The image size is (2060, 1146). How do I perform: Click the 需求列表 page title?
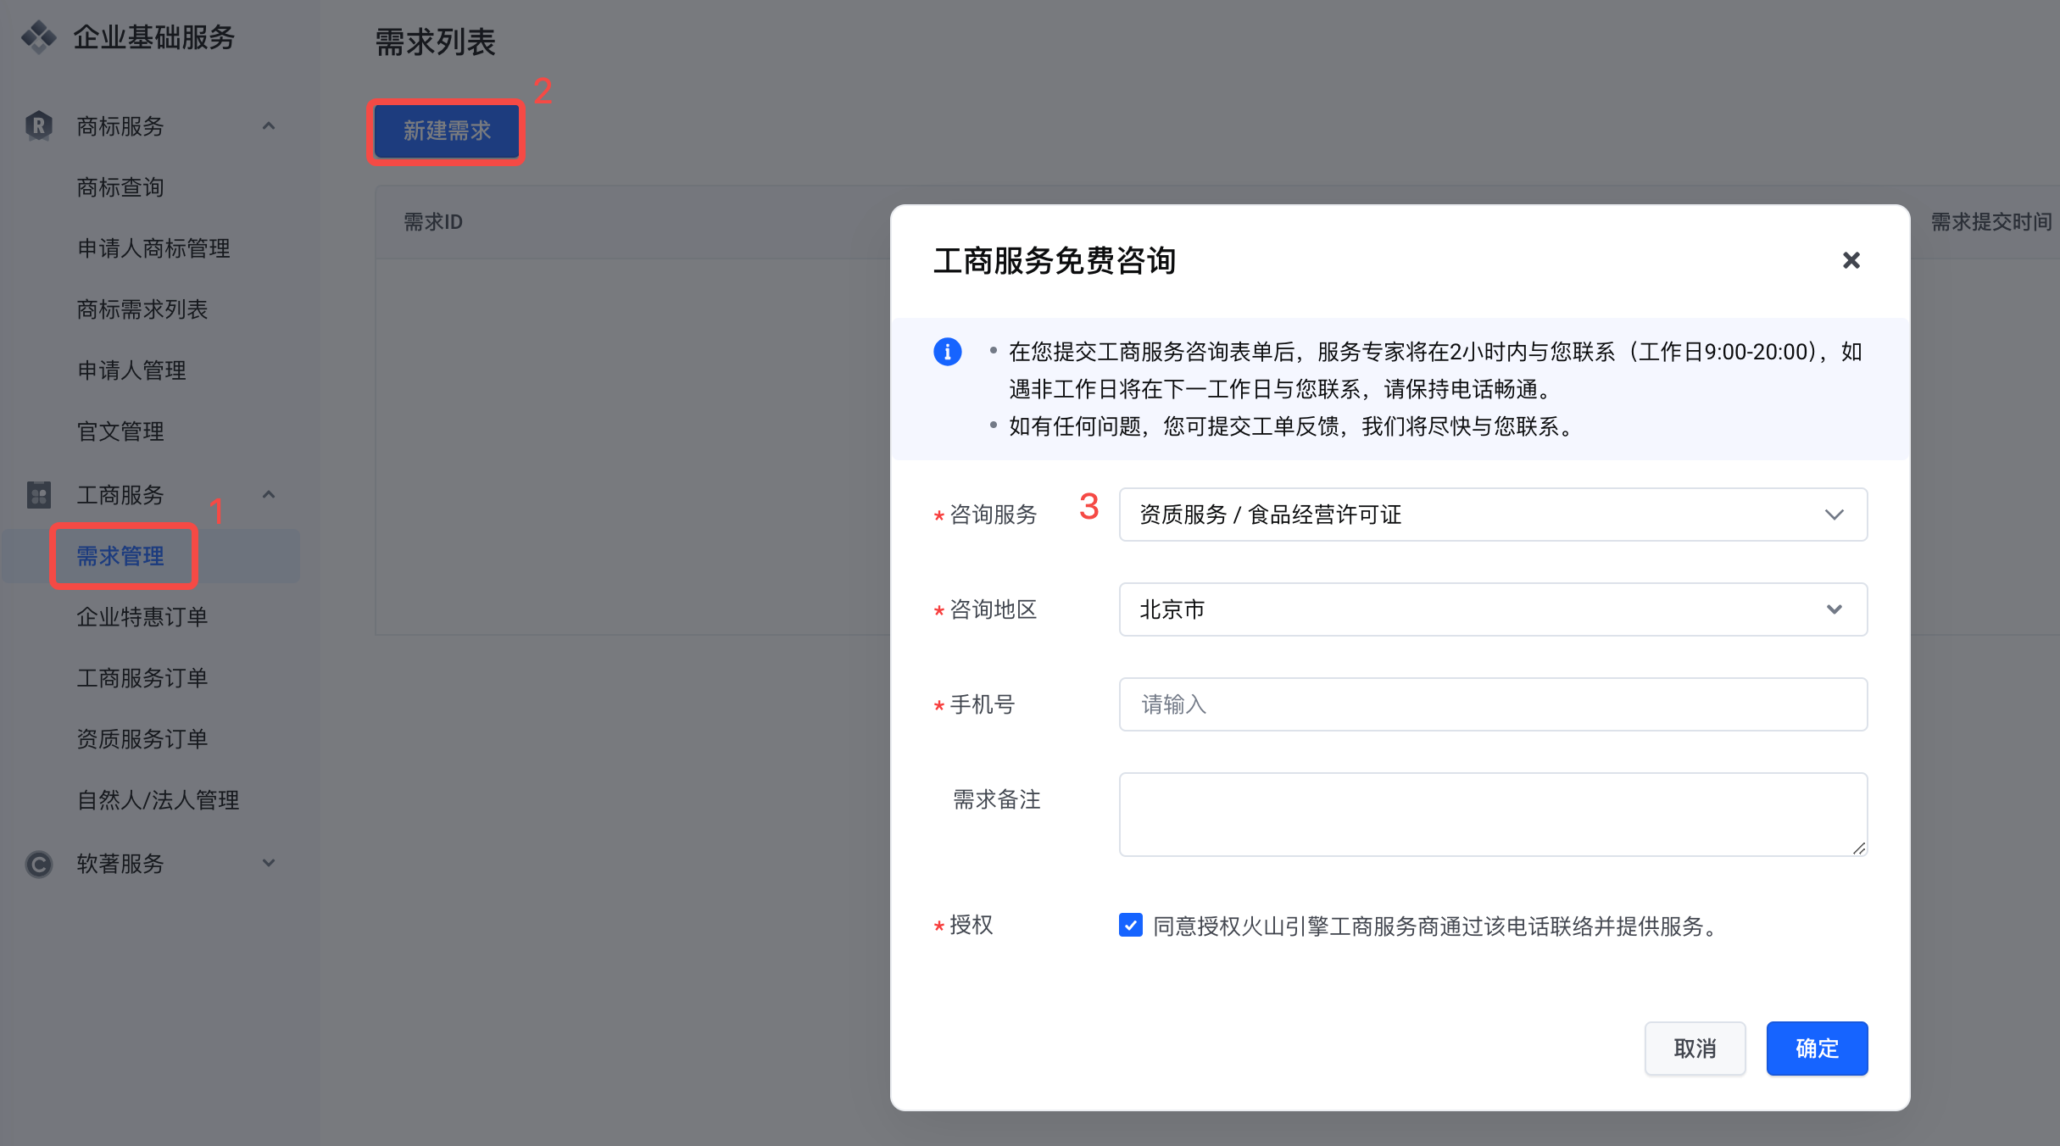[435, 42]
